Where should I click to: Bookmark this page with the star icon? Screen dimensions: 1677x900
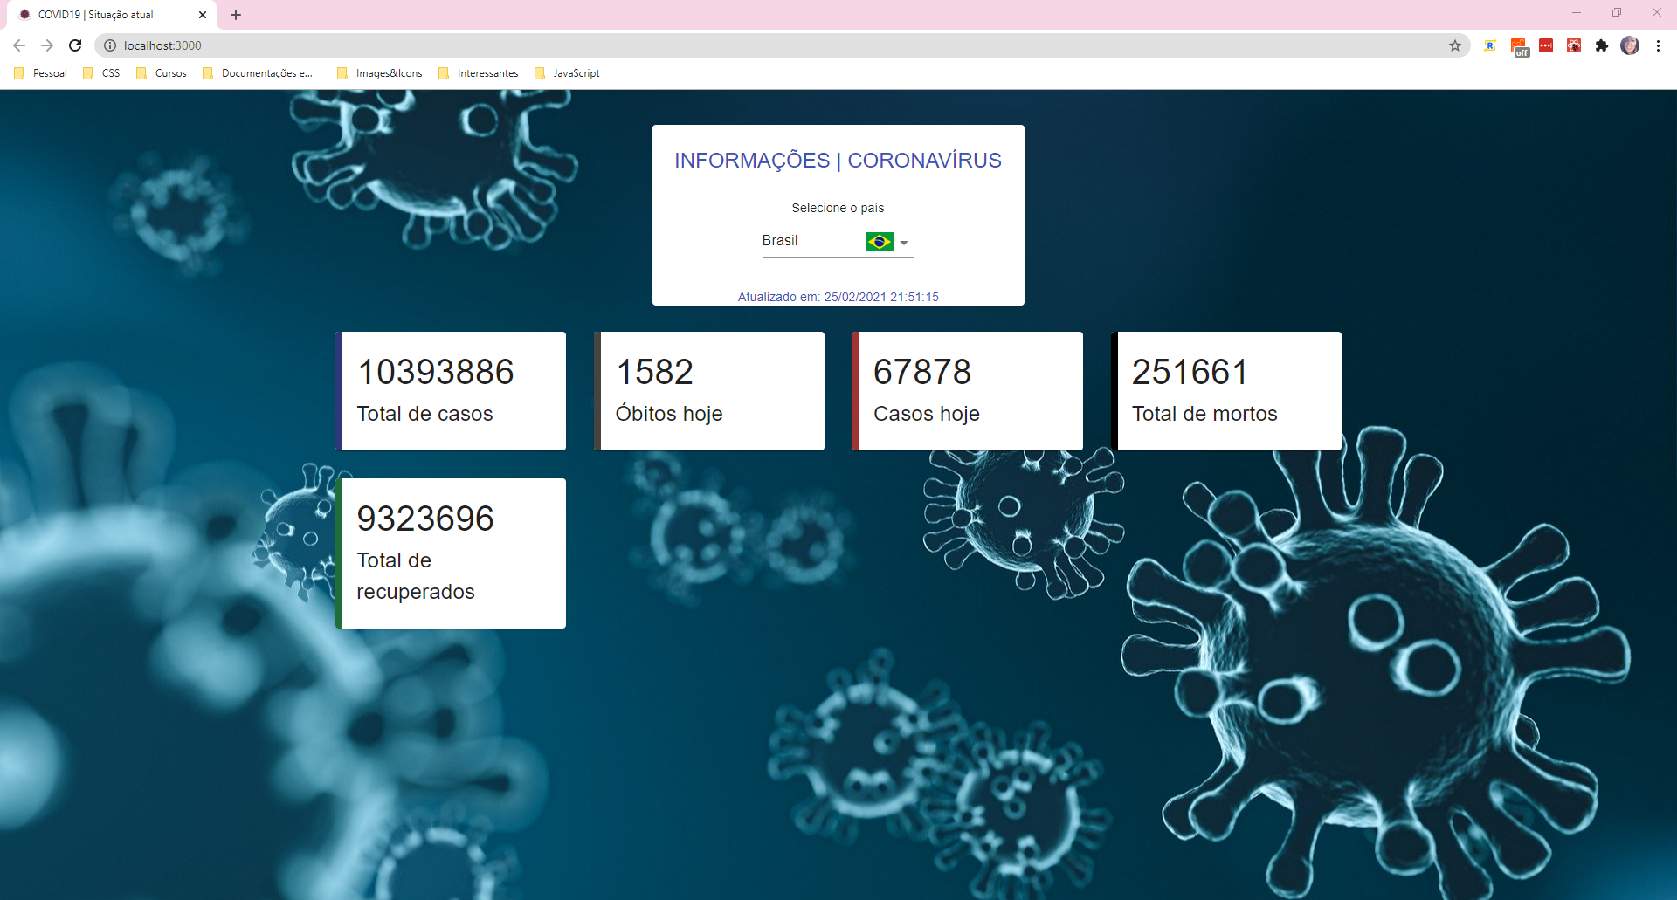coord(1455,45)
